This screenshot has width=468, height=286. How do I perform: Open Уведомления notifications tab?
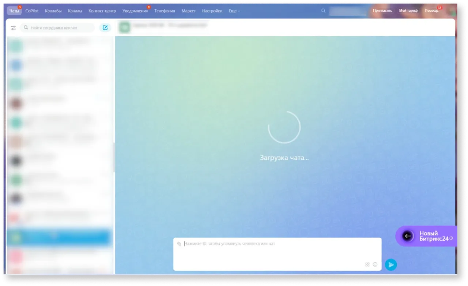[x=135, y=11]
